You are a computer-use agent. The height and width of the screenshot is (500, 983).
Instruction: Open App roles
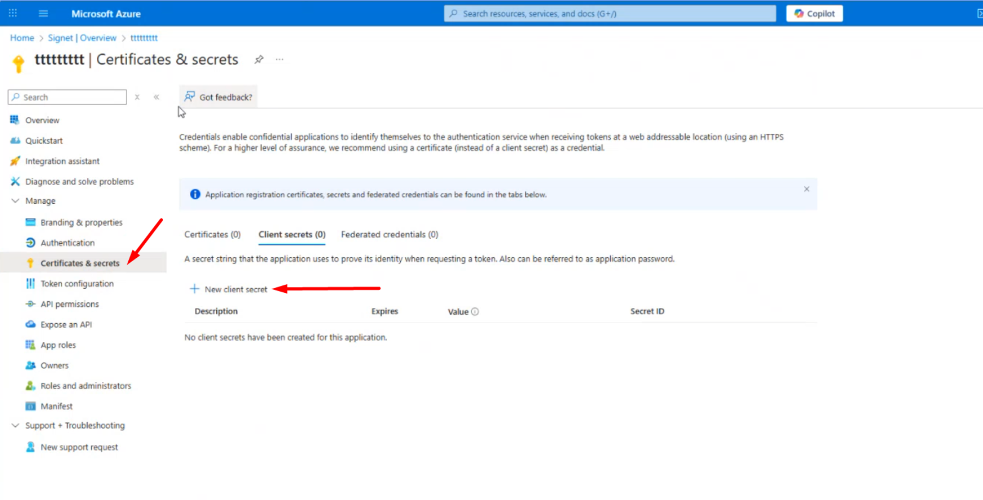[58, 345]
